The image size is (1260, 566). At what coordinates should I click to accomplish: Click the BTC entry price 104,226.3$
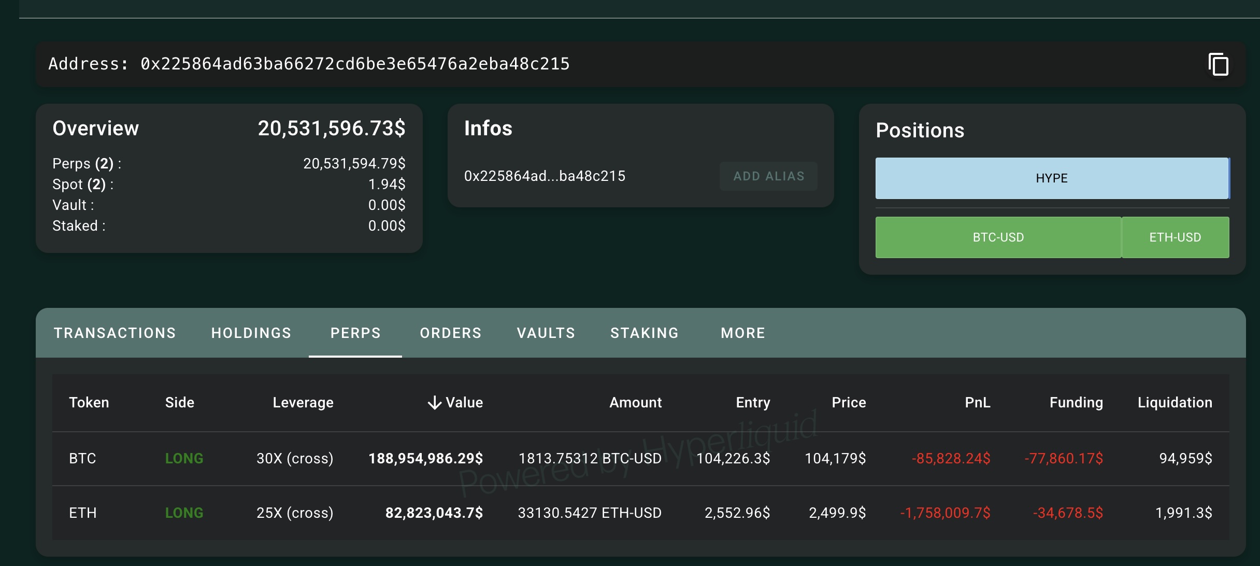click(x=734, y=459)
